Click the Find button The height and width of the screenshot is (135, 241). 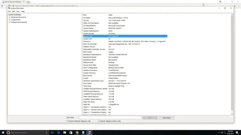coord(150,118)
